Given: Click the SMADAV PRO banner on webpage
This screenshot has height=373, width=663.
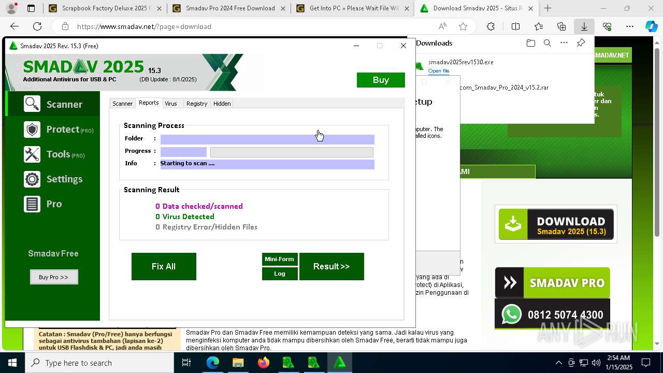Looking at the screenshot, I should [553, 282].
